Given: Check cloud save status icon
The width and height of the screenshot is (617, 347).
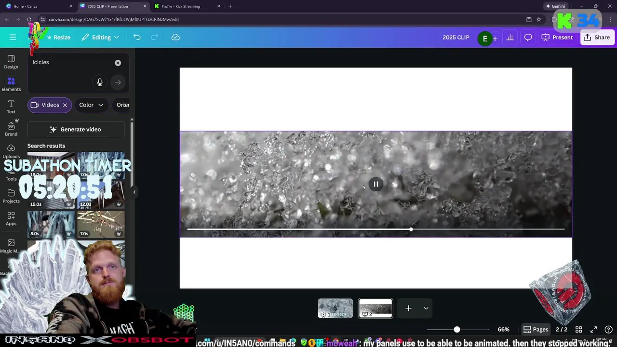Looking at the screenshot, I should point(175,37).
